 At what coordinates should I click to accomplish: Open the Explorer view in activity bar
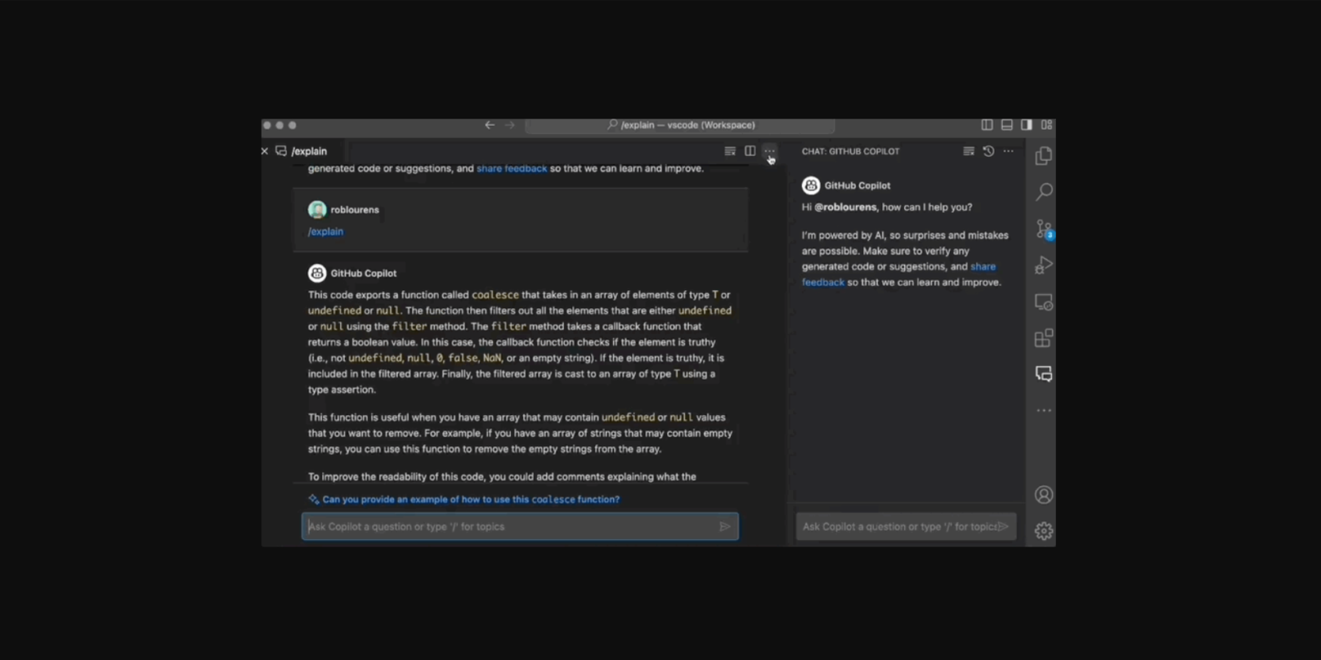[1043, 155]
